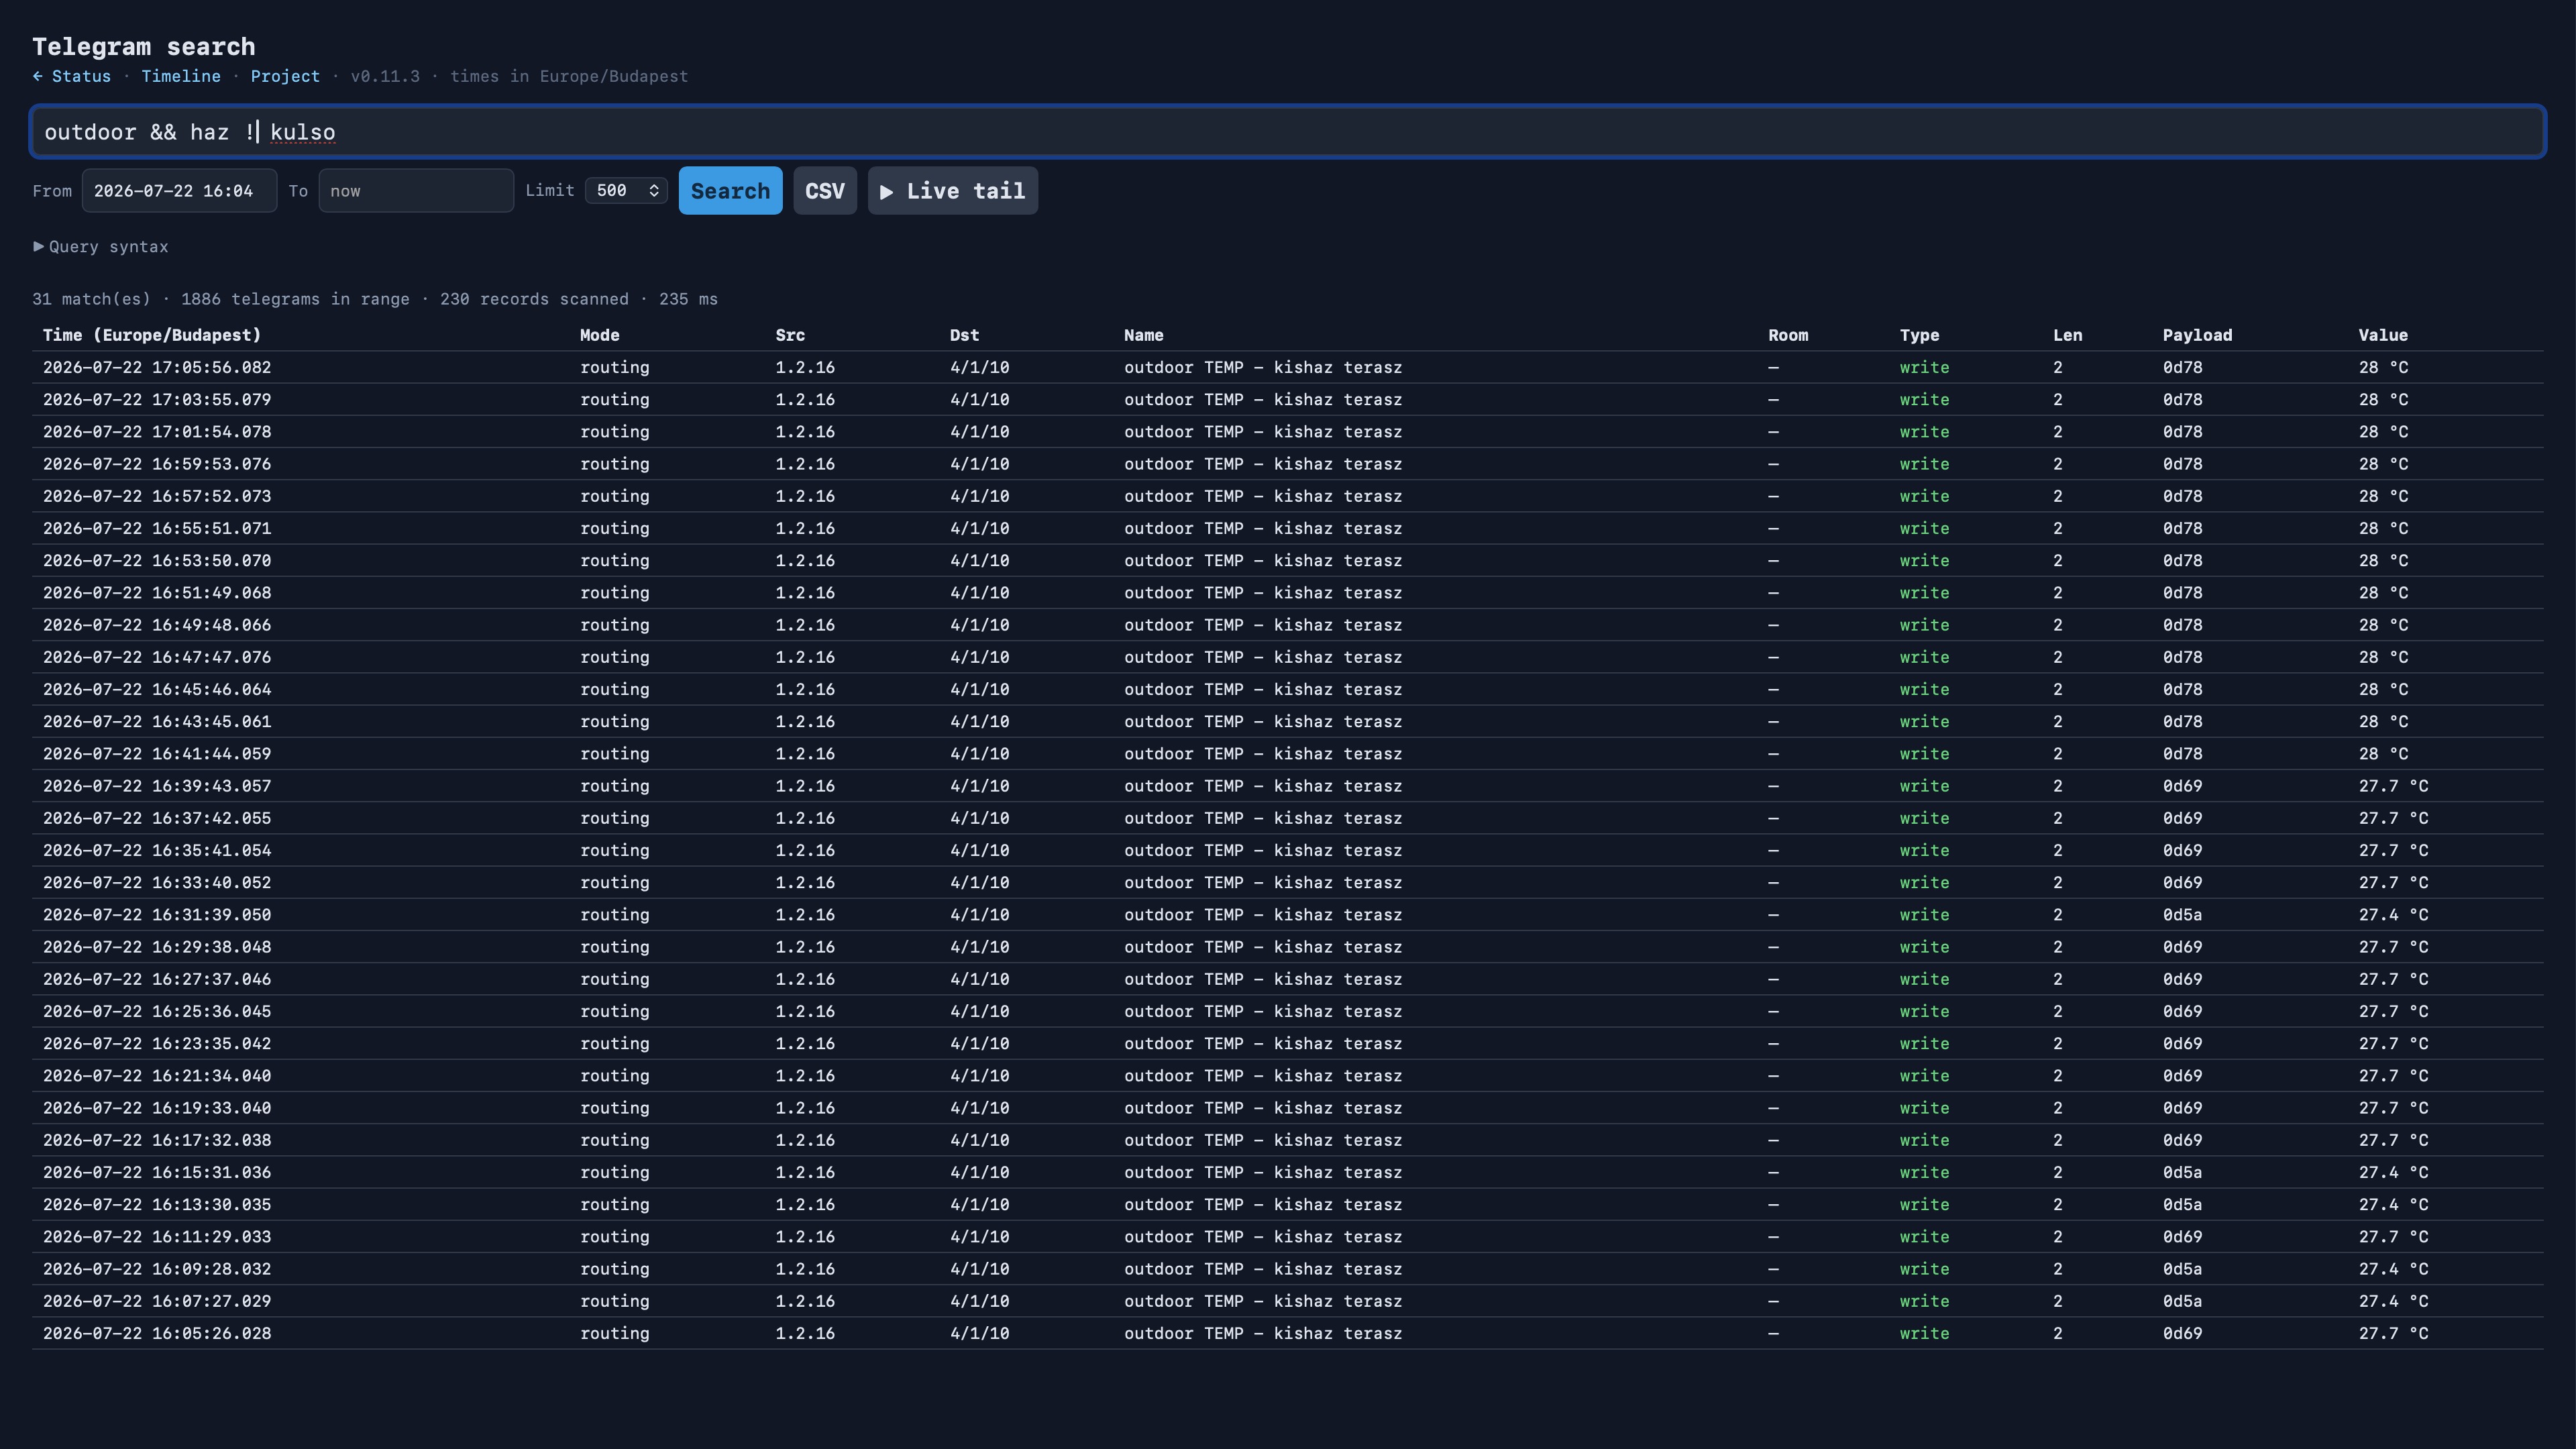Click the Type column header
Screen dimensions: 2576x1449
[1919, 335]
